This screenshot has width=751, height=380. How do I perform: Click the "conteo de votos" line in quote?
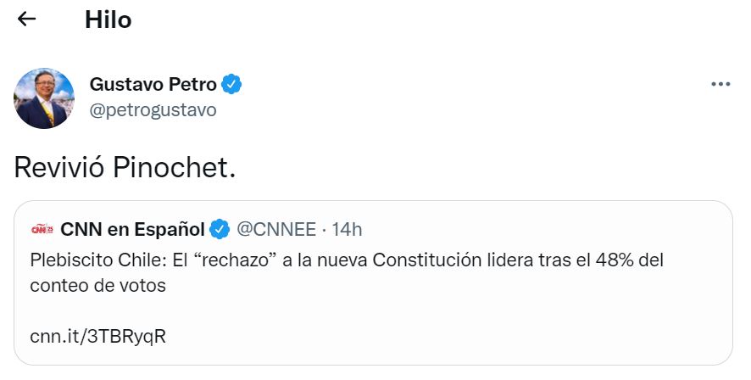[x=97, y=285]
